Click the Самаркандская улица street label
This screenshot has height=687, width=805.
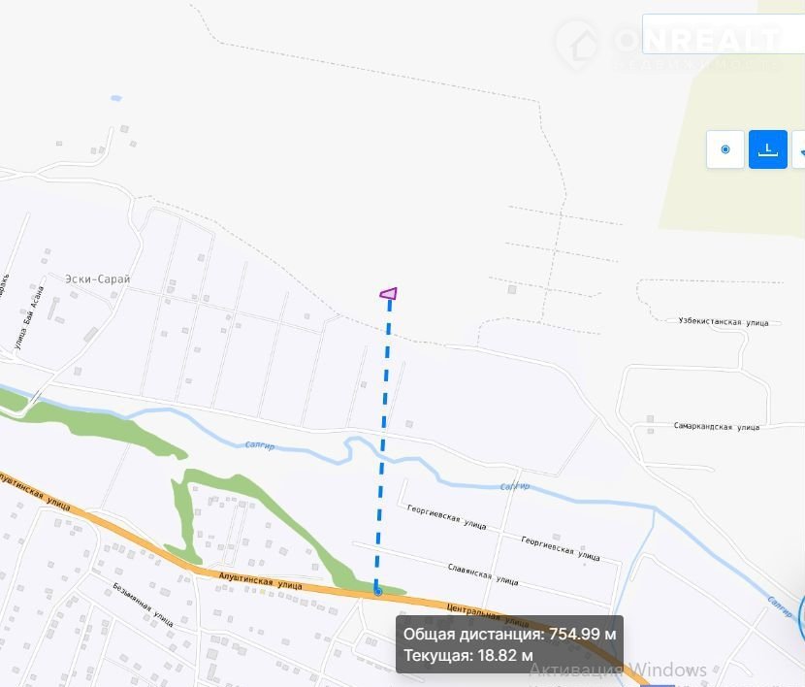pos(716,426)
